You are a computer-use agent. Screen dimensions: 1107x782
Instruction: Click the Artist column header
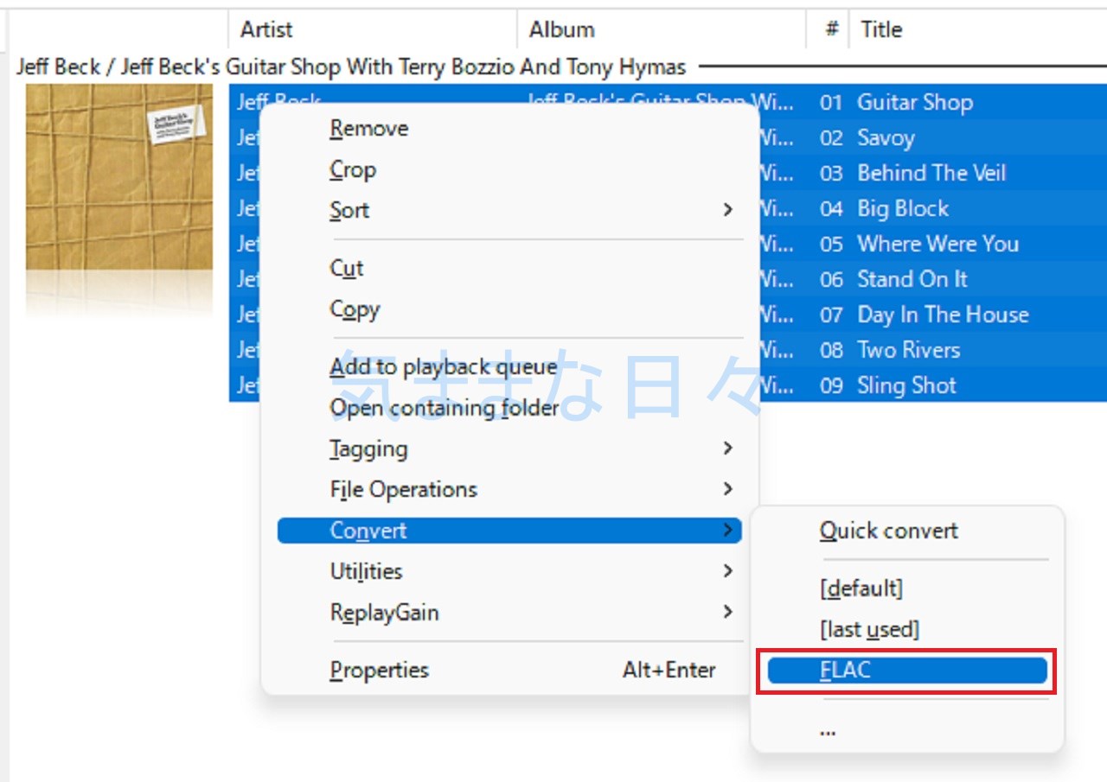(373, 29)
